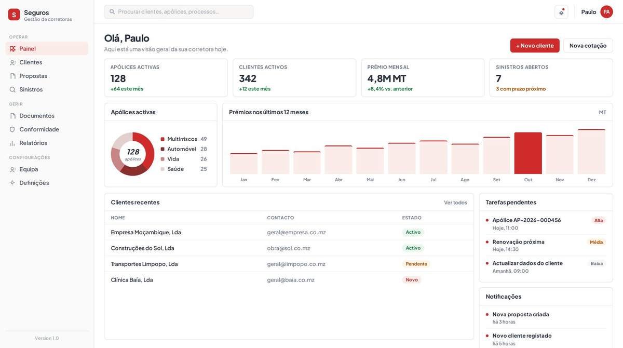Open client Empresa Moçambique, Lda
Image resolution: width=623 pixels, height=348 pixels.
point(146,232)
